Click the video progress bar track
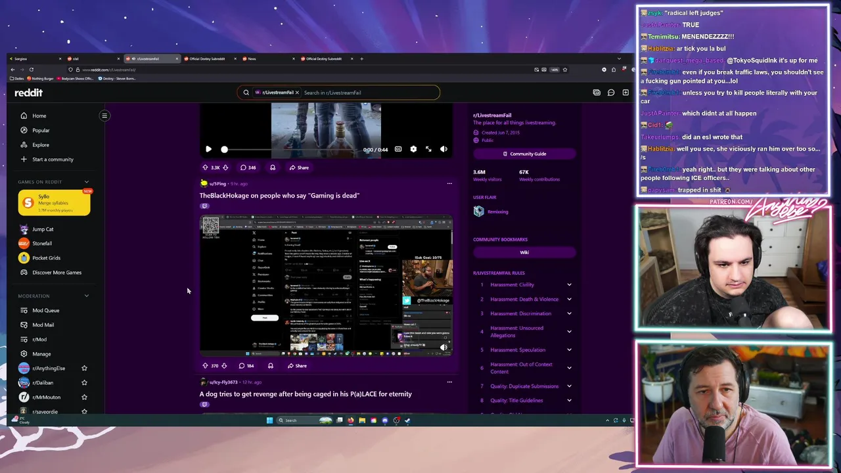 pos(292,150)
